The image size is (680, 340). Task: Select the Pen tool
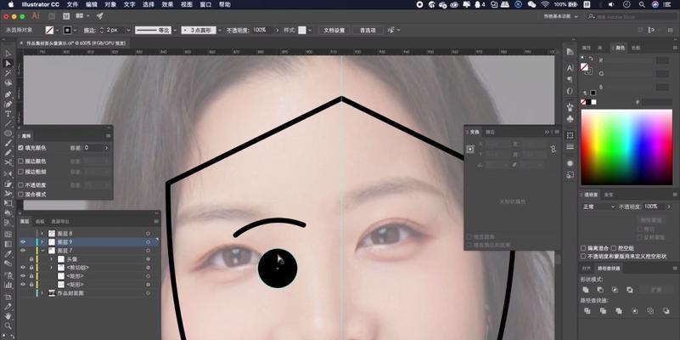8,94
